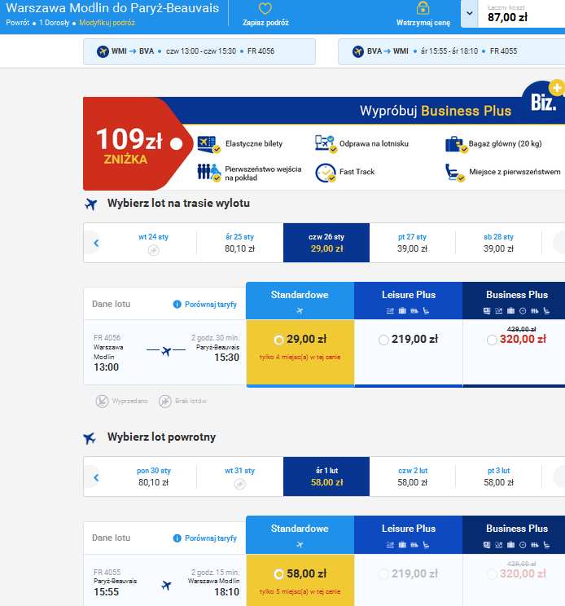565x606 pixels.
Task: Click outbound Standardowe fare header
Action: [300, 301]
